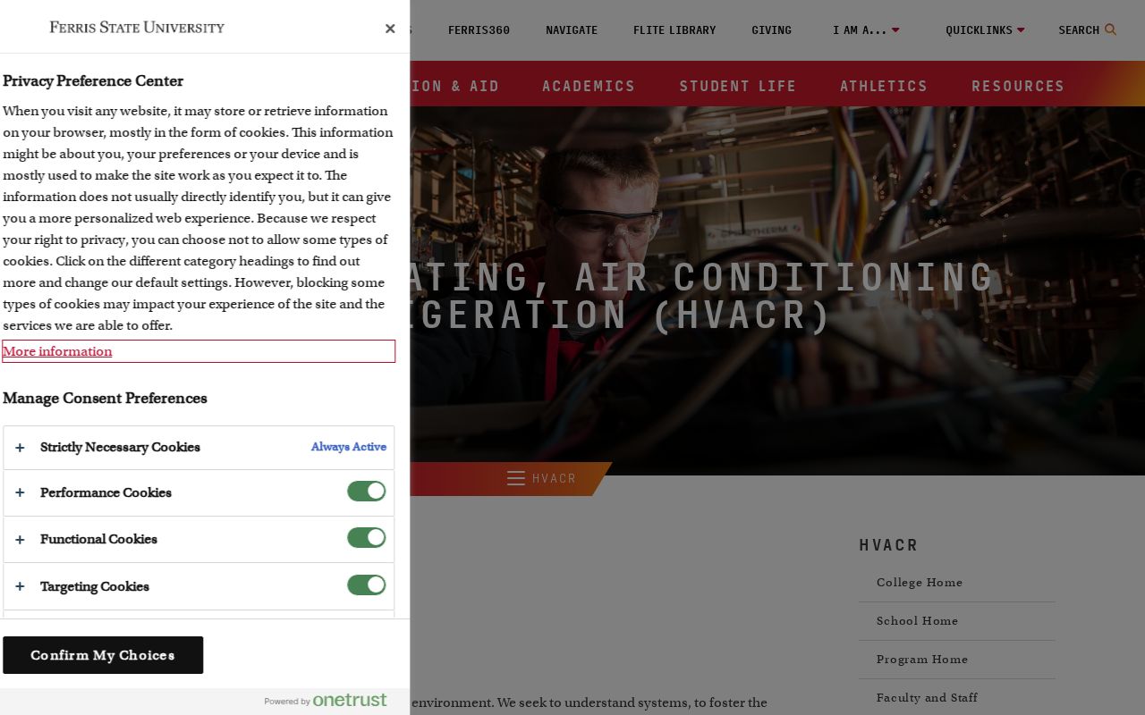Viewport: 1145px width, 715px height.
Task: Go to Faculty and Staff page
Action: tap(927, 698)
